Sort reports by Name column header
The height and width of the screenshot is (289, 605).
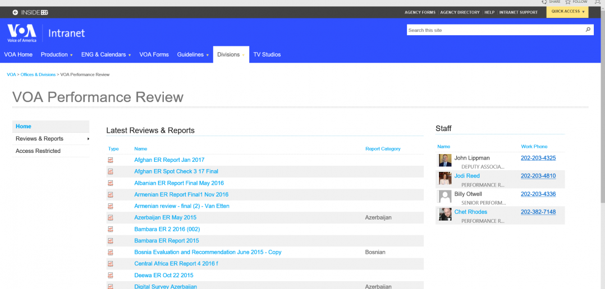pyautogui.click(x=140, y=149)
